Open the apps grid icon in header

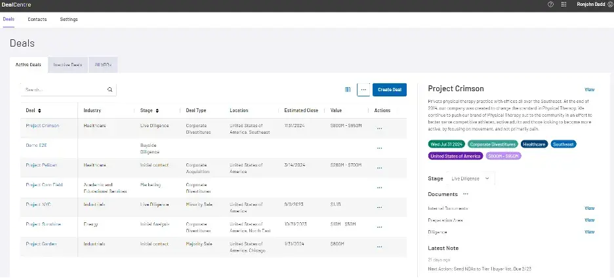pyautogui.click(x=564, y=4)
